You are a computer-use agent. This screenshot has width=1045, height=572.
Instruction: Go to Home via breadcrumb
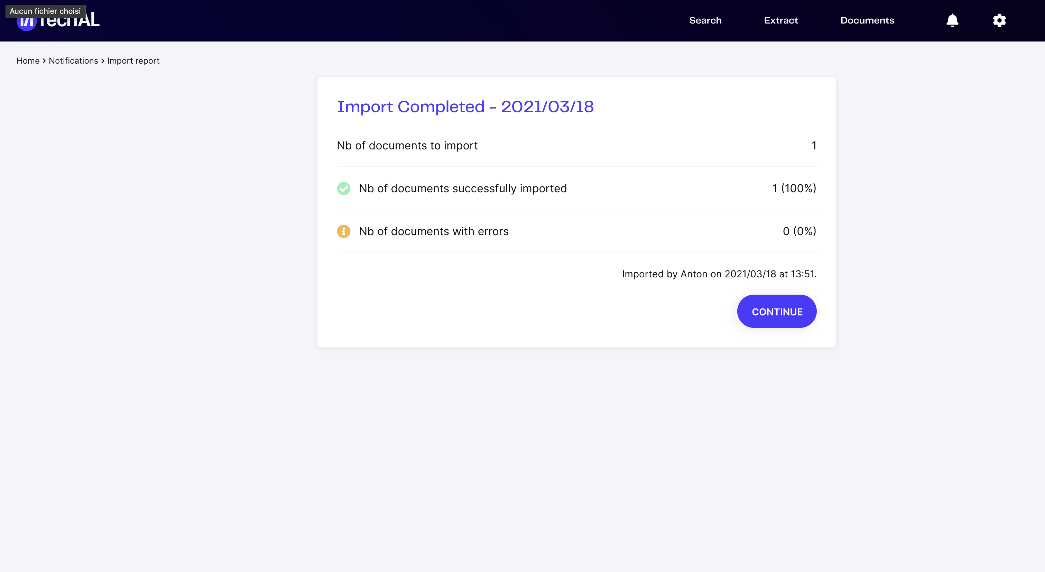pos(28,61)
